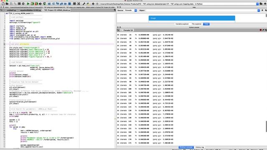Open Preferences using the wrench icon

84,4
